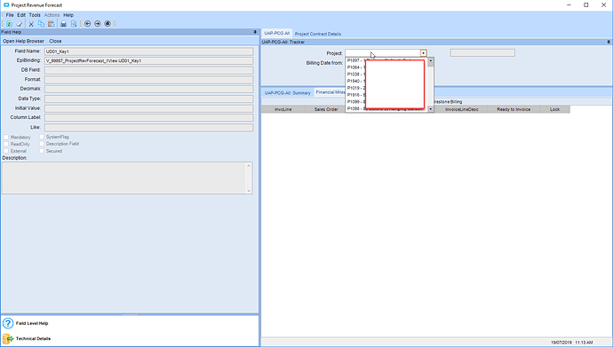This screenshot has height=347, width=613.
Task: Click the Cut scissors icon
Action: click(31, 24)
